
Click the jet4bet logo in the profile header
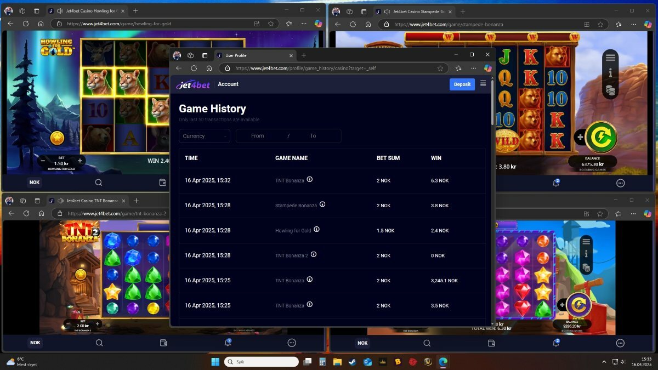tap(193, 84)
